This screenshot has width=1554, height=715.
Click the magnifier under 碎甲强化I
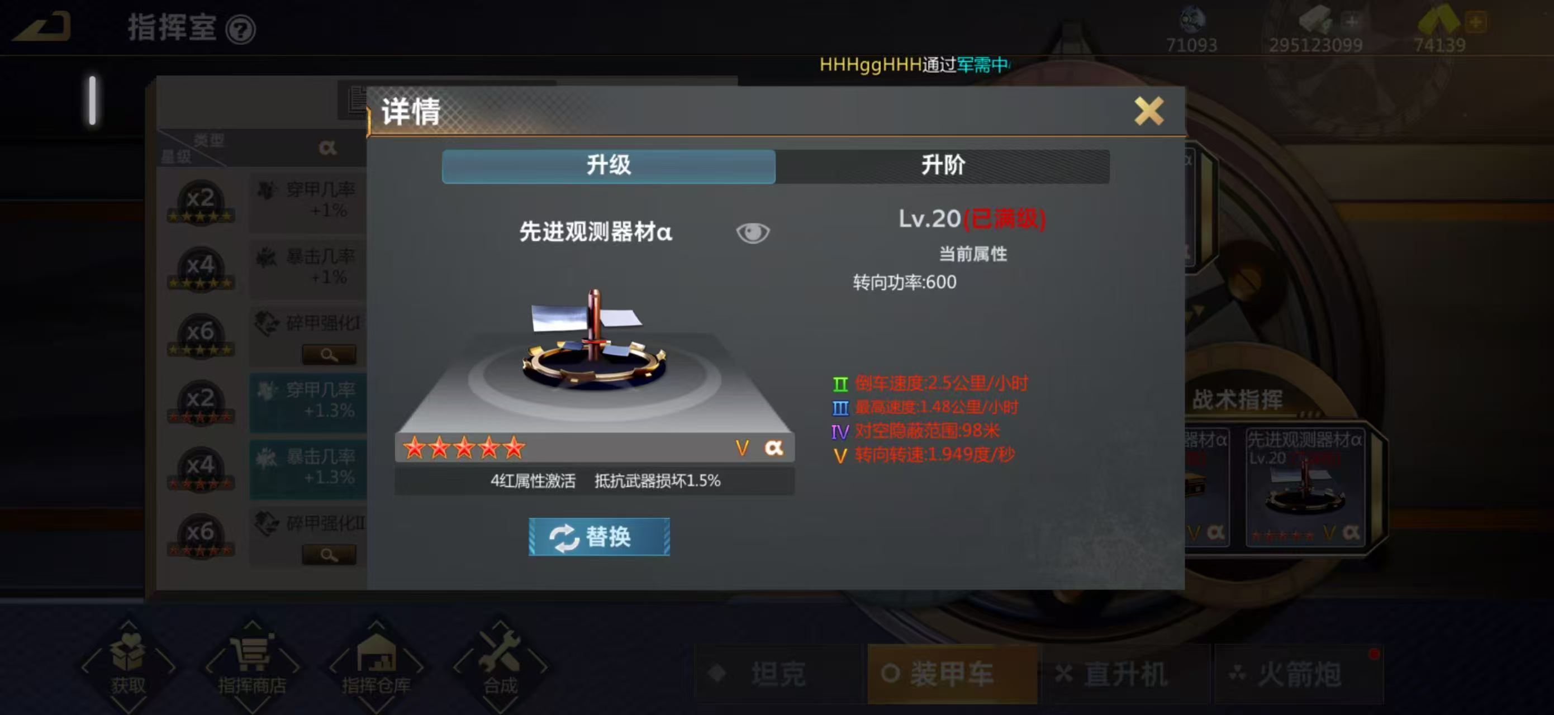point(329,355)
